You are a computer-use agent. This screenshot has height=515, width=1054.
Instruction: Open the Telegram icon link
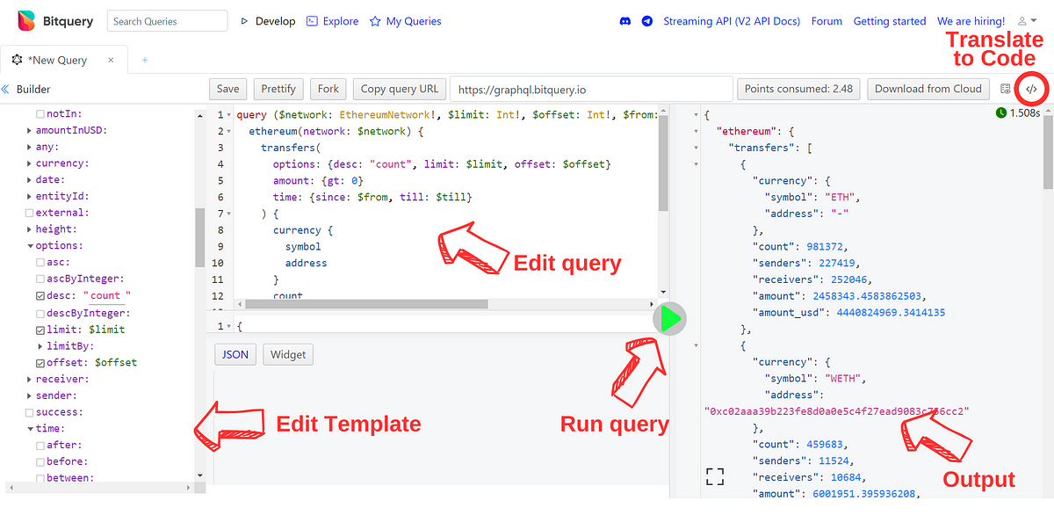647,21
